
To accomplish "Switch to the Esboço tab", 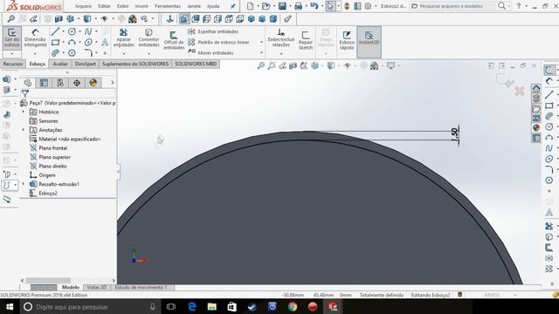I will tap(38, 64).
